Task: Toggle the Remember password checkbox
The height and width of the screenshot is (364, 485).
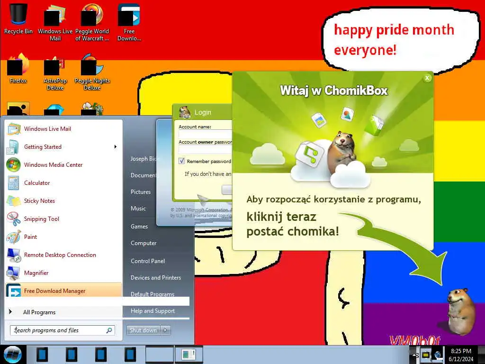Action: point(181,161)
